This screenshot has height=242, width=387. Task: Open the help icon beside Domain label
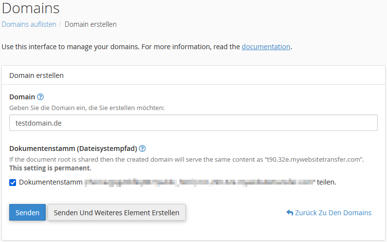[x=40, y=97]
